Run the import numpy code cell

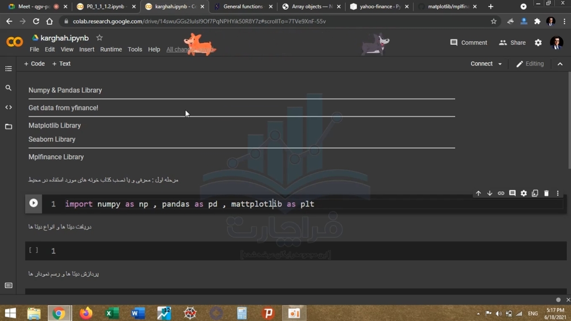(x=33, y=203)
